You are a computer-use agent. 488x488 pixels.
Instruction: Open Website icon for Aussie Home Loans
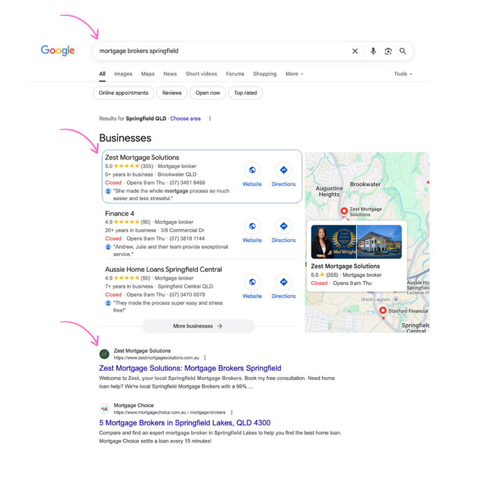tap(252, 282)
